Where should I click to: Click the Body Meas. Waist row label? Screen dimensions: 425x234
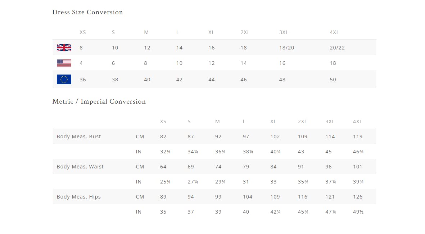(80, 167)
